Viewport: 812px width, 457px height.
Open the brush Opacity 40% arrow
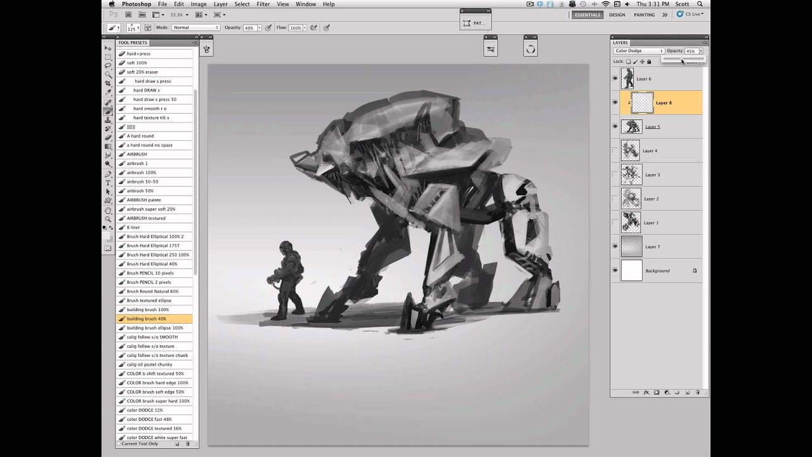click(259, 28)
